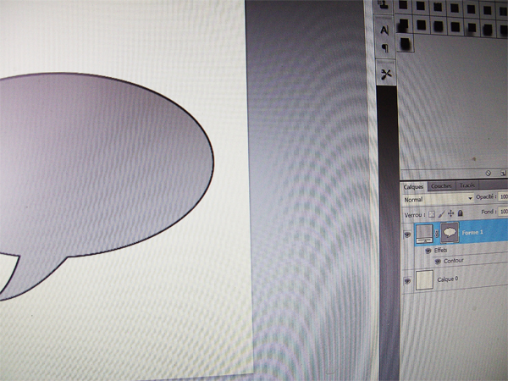Toggle the lock all padlock icon

pos(460,213)
